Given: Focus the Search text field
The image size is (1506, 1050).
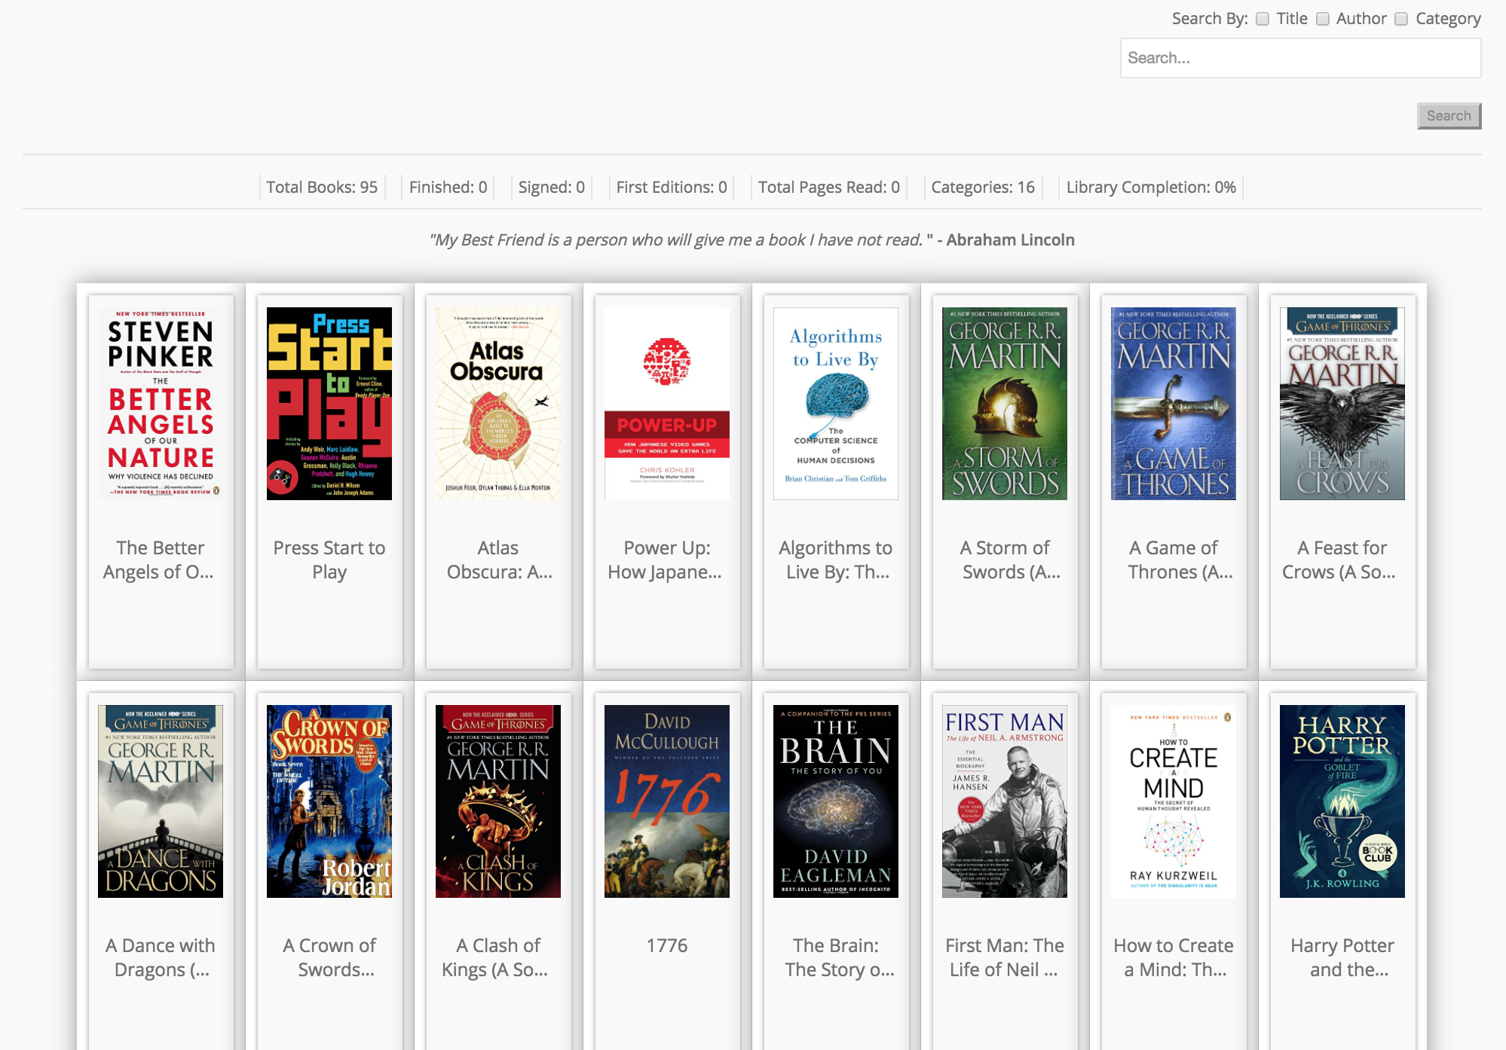Looking at the screenshot, I should tap(1299, 58).
